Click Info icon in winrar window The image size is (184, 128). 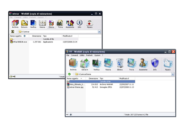(x=80, y=24)
